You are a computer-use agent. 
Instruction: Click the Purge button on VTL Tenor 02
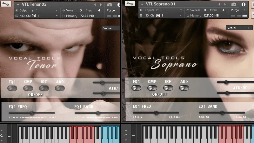[x=111, y=10]
